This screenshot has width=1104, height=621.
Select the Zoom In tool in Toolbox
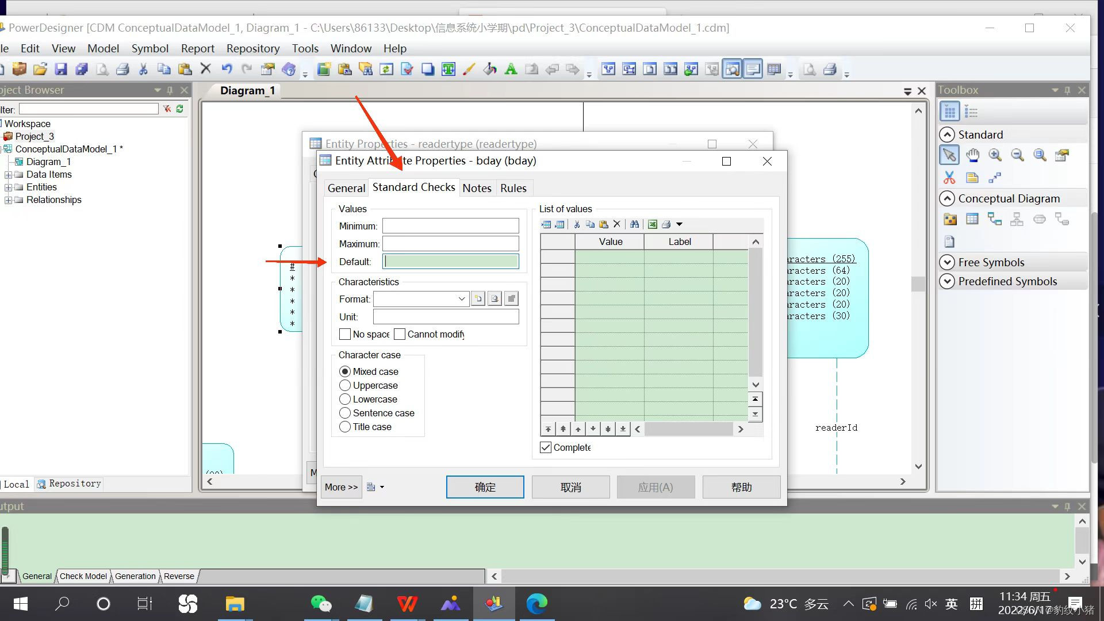995,155
